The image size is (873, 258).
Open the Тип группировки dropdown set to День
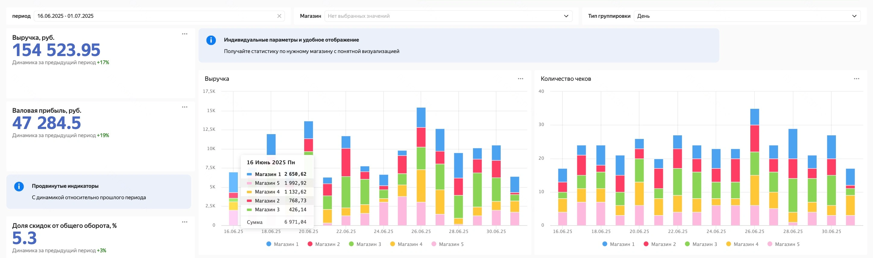click(x=747, y=16)
